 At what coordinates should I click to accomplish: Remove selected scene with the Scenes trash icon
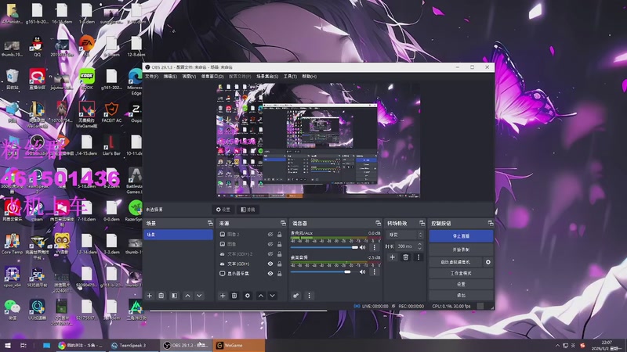(x=161, y=296)
